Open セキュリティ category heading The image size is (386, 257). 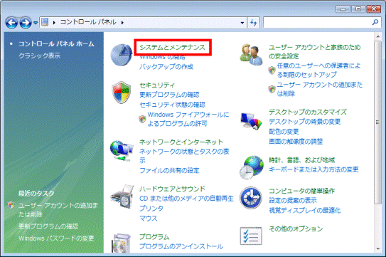click(157, 85)
